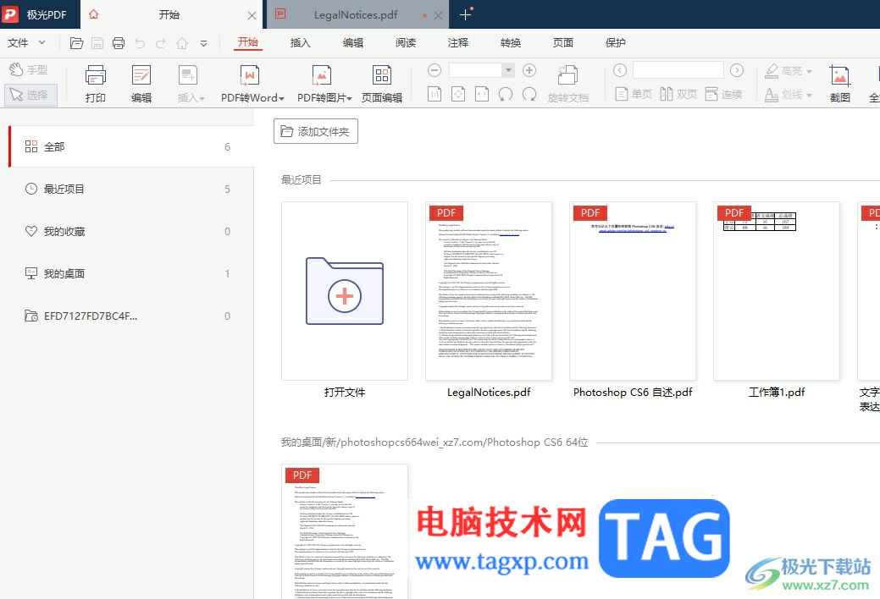Click the fit width icon

(x=482, y=94)
